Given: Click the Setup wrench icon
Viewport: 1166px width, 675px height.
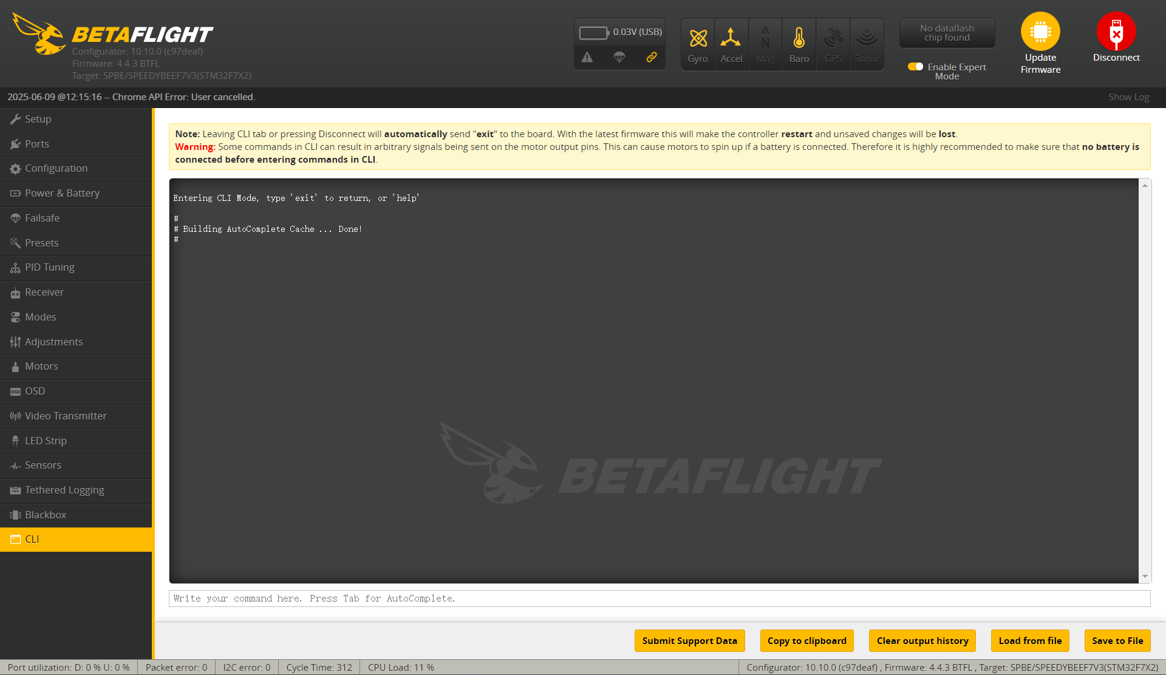Looking at the screenshot, I should pyautogui.click(x=15, y=120).
